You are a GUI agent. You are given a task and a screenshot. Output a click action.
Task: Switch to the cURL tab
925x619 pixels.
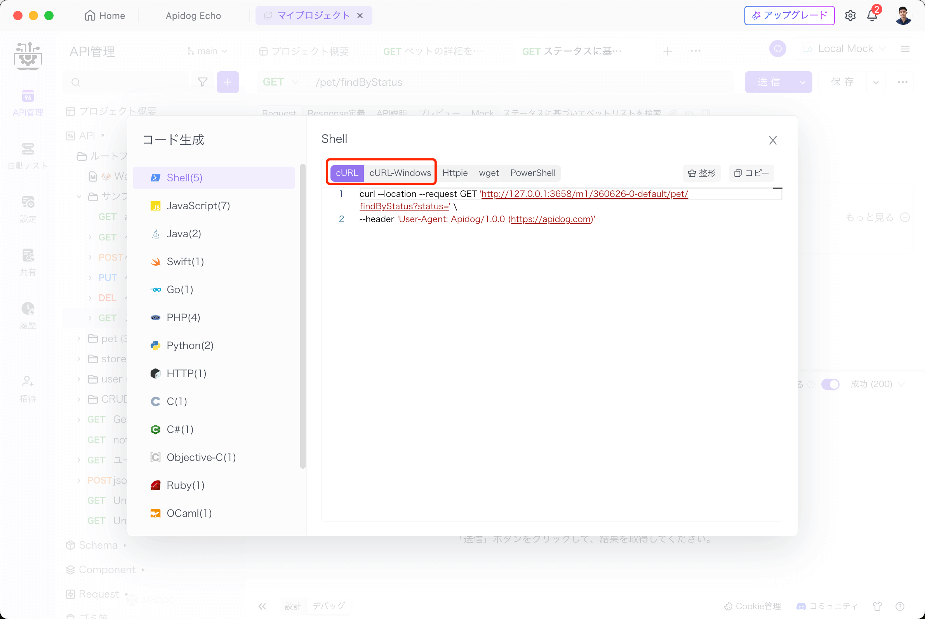347,173
